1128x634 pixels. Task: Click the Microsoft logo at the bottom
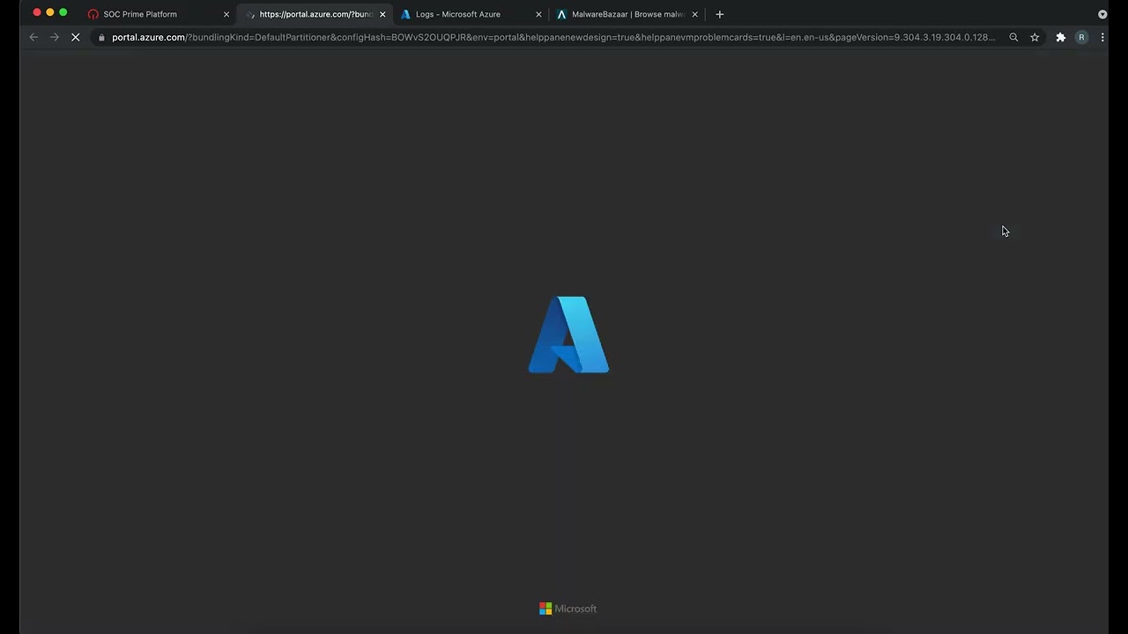click(x=568, y=608)
